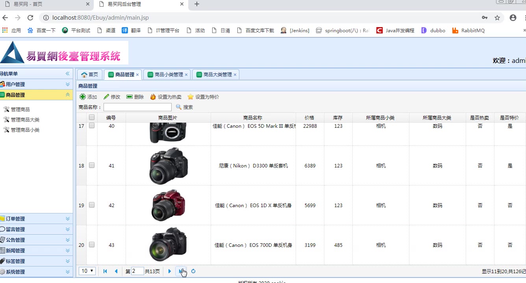Click the 商品名称 column header
The image size is (526, 283).
(x=253, y=118)
